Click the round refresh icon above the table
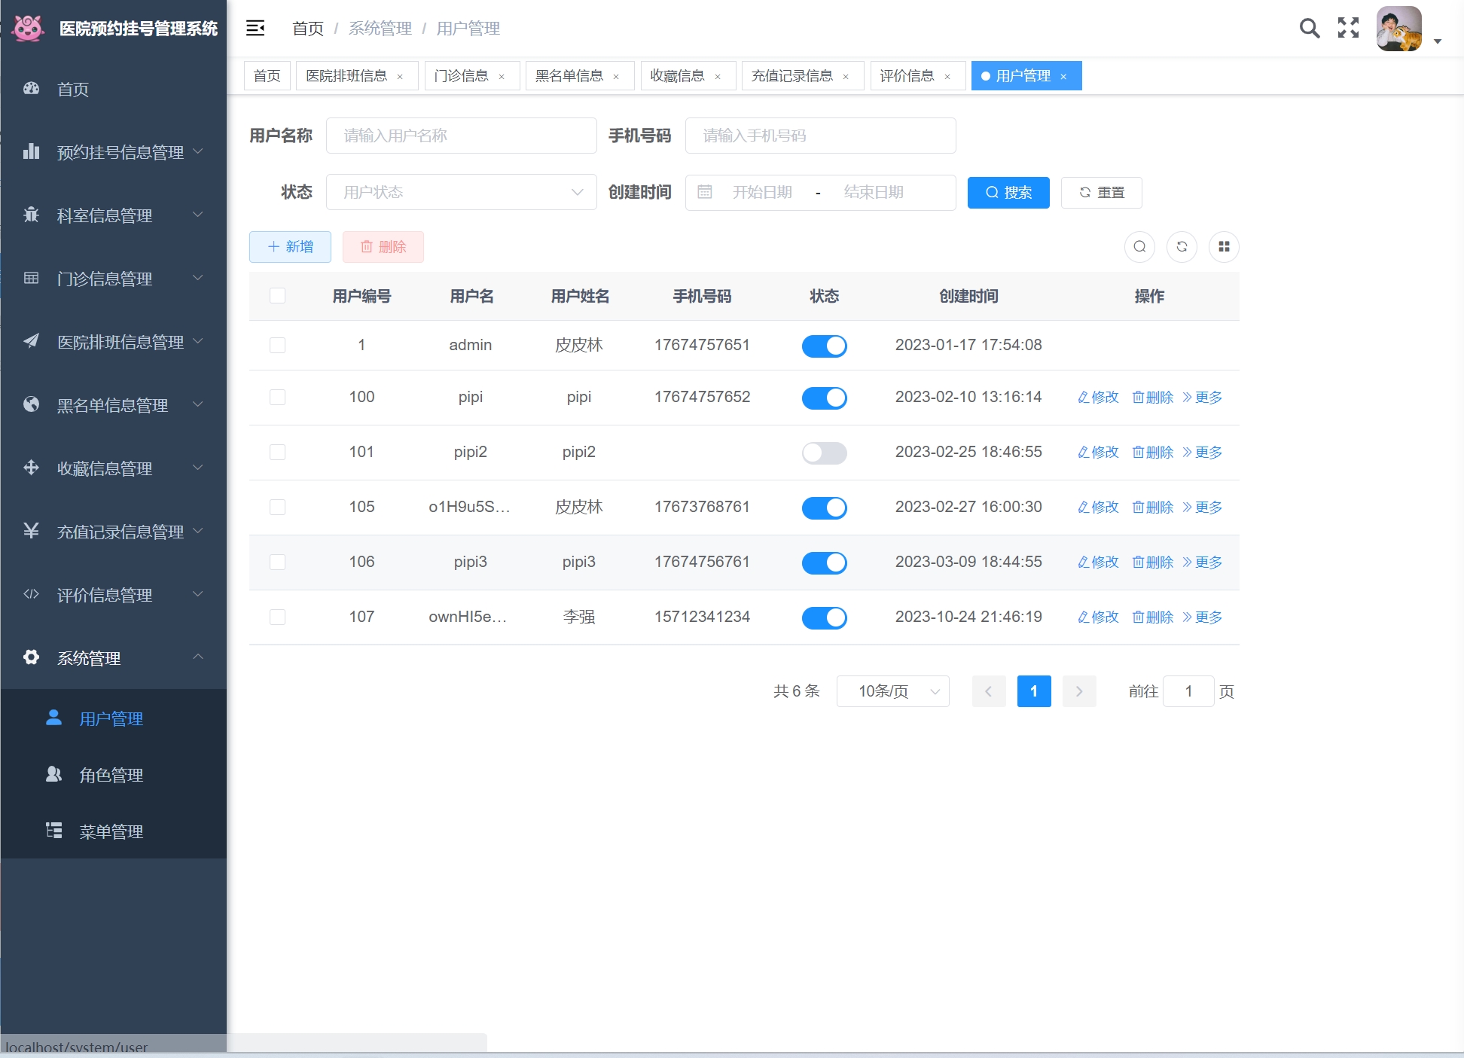Screen dimensions: 1464x1058 click(1182, 247)
